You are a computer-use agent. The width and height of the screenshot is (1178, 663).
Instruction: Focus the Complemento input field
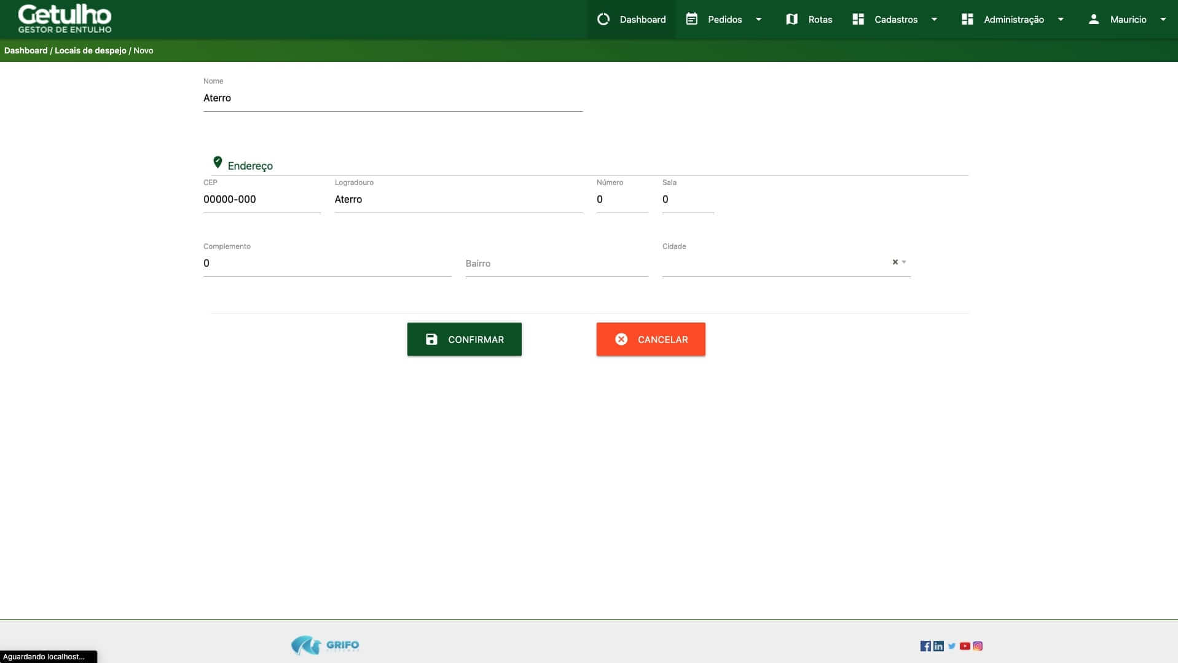[327, 264]
